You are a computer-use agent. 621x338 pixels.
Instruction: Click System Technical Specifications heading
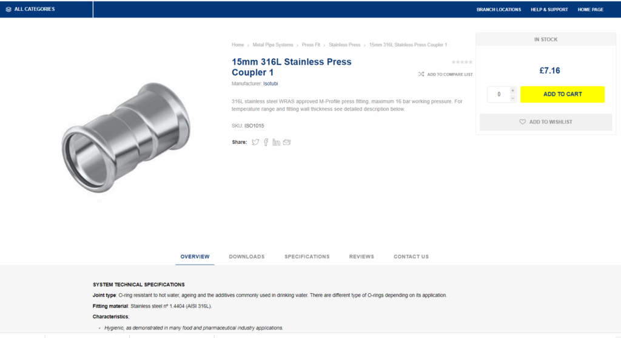pos(139,285)
